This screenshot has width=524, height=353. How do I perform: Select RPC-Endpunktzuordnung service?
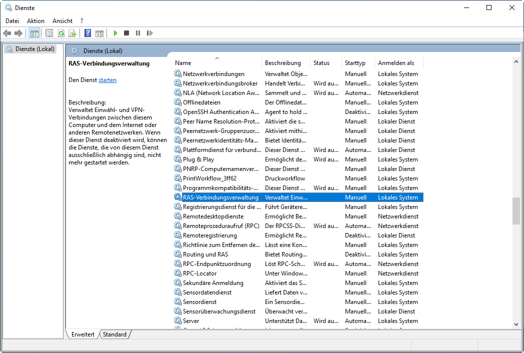pos(217,263)
